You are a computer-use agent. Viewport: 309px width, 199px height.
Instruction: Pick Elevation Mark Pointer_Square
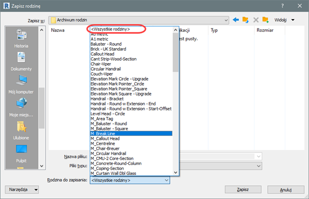tap(119, 89)
